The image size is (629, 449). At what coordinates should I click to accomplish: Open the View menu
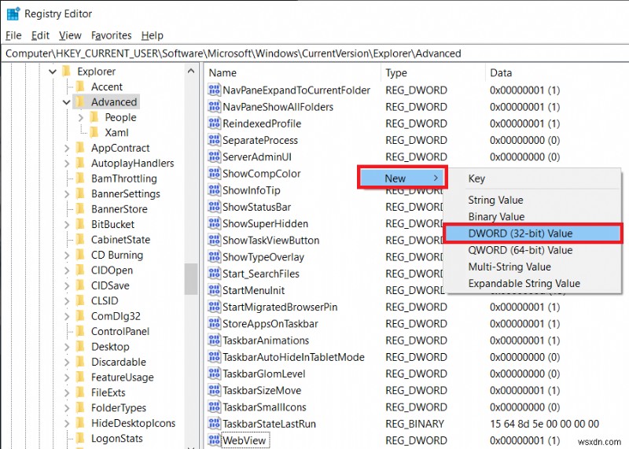coord(70,35)
